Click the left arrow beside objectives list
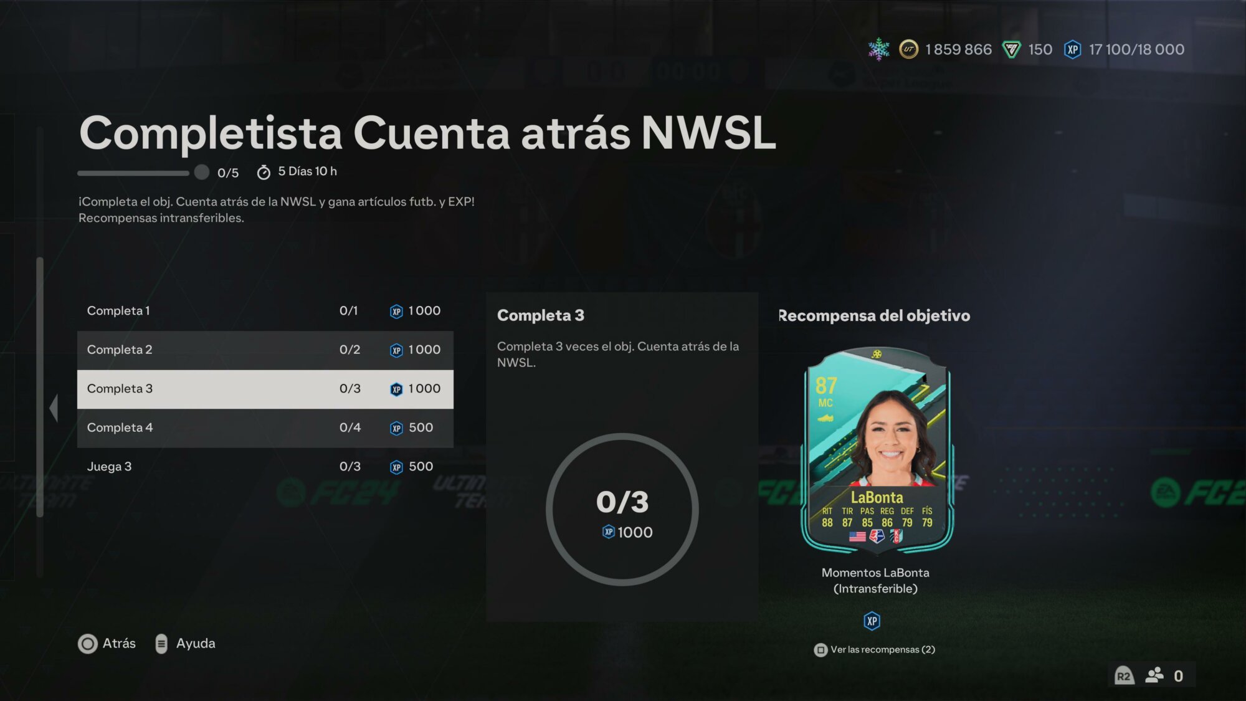This screenshot has width=1246, height=701. coord(54,408)
